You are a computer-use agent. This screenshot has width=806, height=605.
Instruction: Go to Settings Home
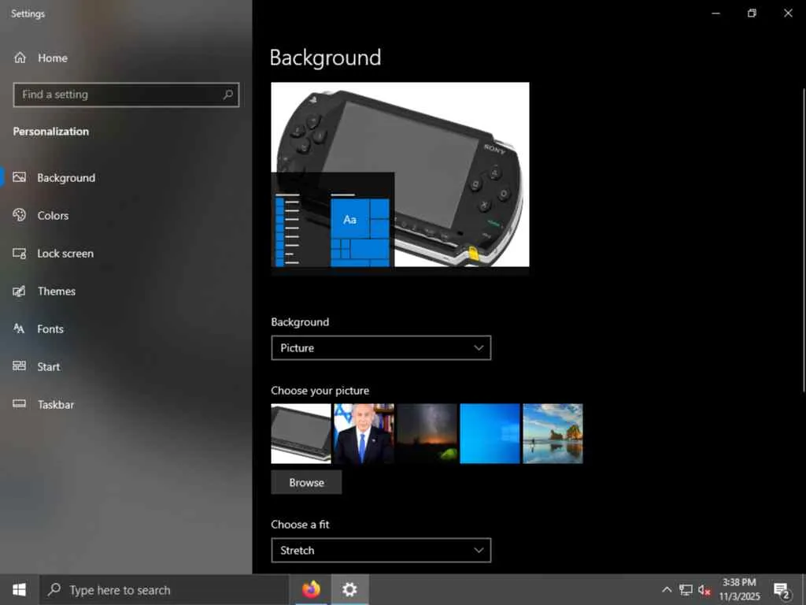[x=41, y=58]
